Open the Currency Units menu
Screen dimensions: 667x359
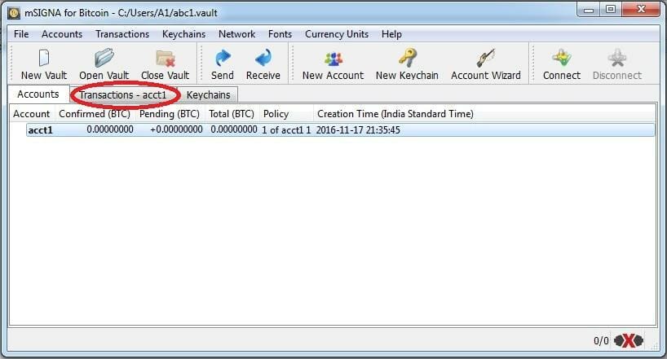click(x=337, y=34)
